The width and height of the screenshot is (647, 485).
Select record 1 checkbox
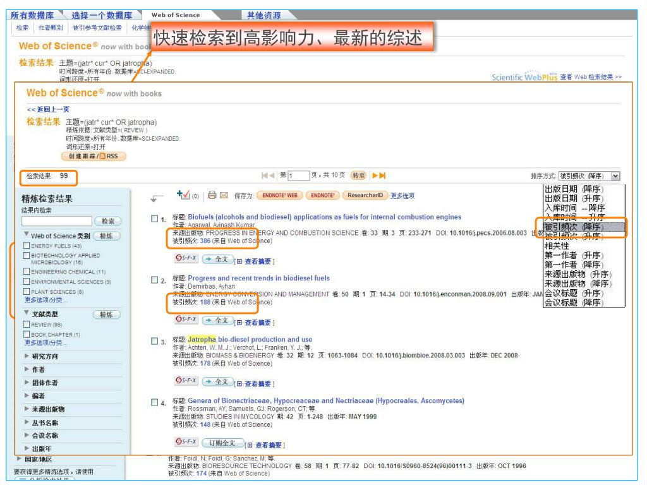(x=155, y=219)
